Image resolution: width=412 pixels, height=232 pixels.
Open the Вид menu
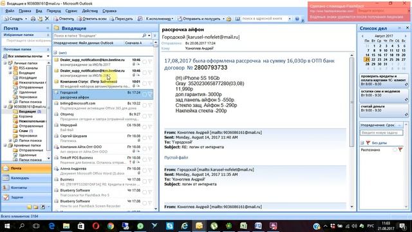pos(39,11)
